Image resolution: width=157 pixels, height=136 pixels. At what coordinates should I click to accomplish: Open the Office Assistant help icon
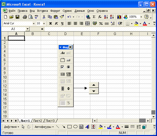(146, 17)
